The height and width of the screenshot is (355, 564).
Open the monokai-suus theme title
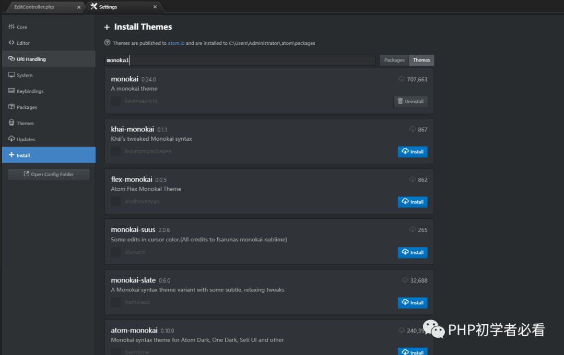pyautogui.click(x=133, y=229)
